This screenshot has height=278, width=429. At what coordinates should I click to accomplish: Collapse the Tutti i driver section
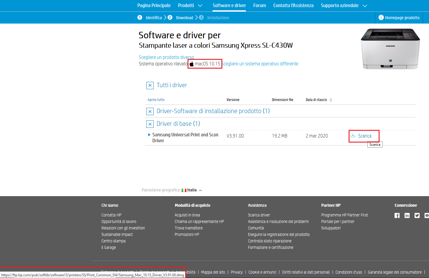pos(150,85)
